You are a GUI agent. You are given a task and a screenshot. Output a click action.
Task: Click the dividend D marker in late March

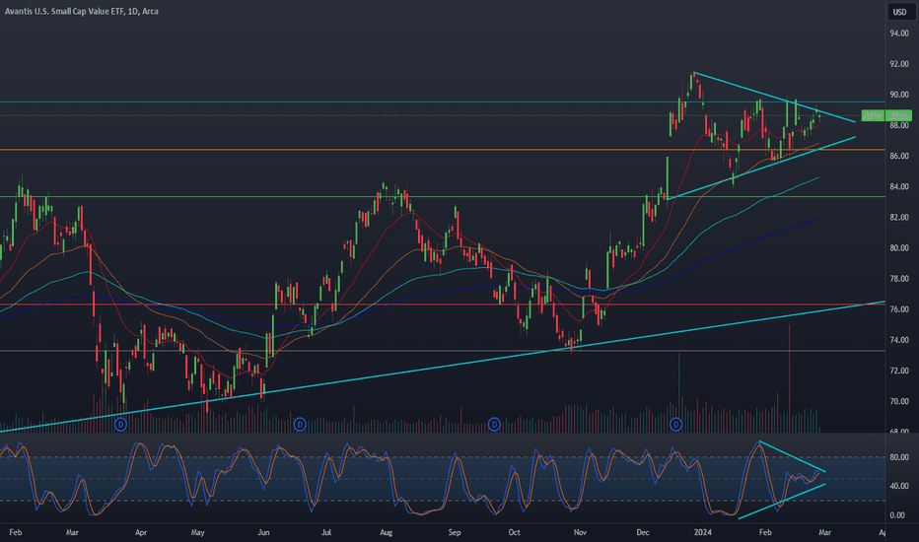point(120,424)
